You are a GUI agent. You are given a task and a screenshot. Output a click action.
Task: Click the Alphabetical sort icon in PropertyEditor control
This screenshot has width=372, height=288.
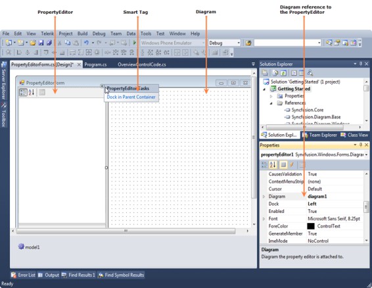(x=32, y=92)
